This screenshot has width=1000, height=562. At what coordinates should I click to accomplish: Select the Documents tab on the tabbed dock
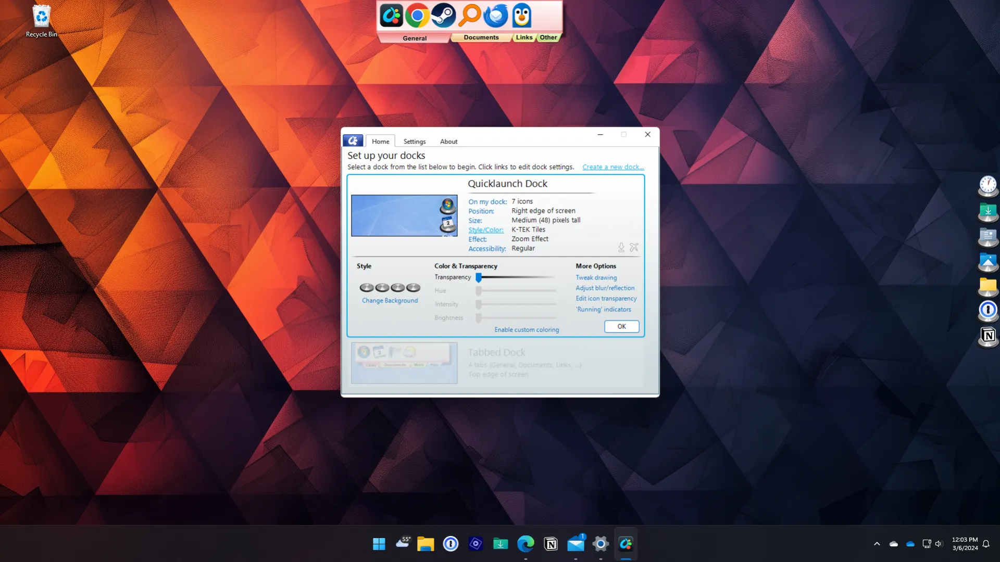click(481, 37)
